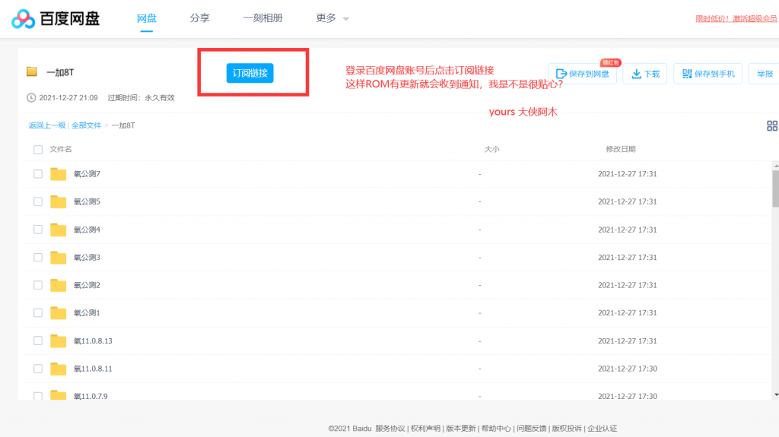Click the 权利声明 footer link
Image resolution: width=779 pixels, height=437 pixels.
(x=425, y=428)
